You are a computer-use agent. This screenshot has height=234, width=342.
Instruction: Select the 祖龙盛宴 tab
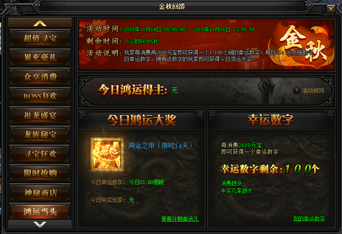[40, 116]
